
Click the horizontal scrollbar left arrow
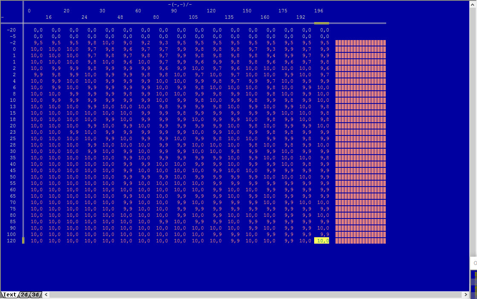tap(46, 294)
